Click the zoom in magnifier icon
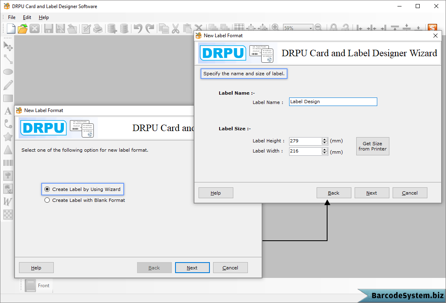 [275, 28]
